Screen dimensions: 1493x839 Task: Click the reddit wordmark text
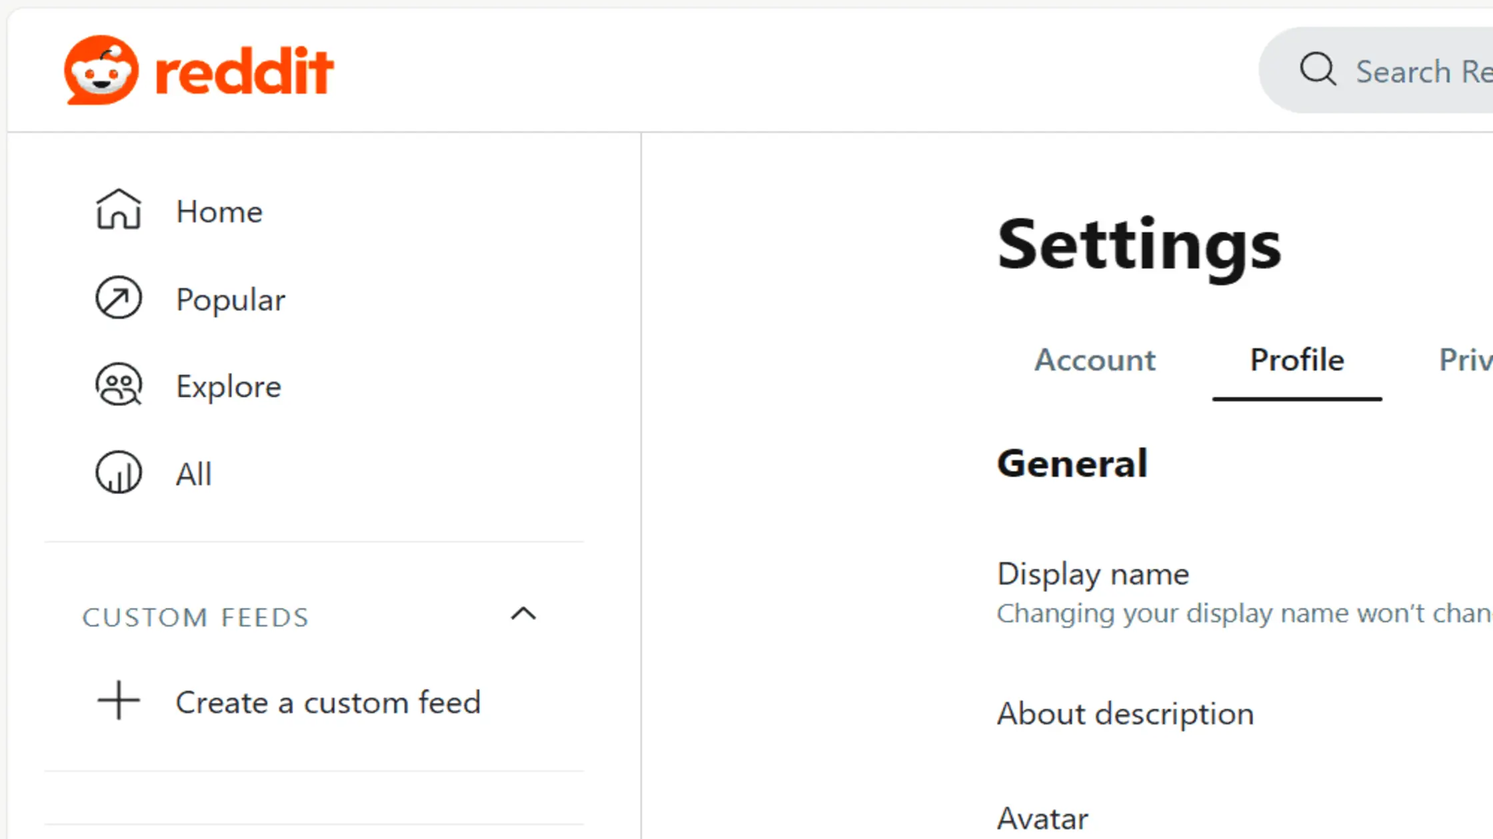[243, 69]
